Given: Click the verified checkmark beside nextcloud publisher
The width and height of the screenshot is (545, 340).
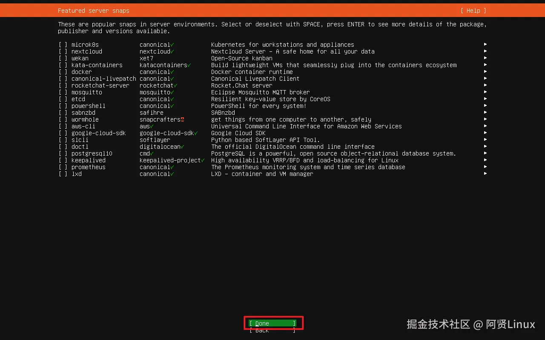Looking at the screenshot, I should click(x=172, y=51).
